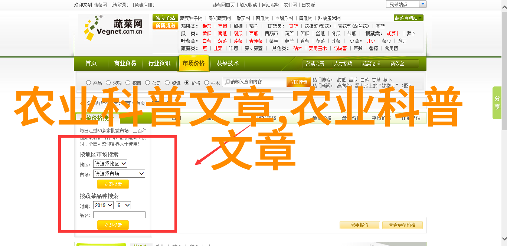
Task: Click the 食用菌 category link
Action: [x=391, y=48]
